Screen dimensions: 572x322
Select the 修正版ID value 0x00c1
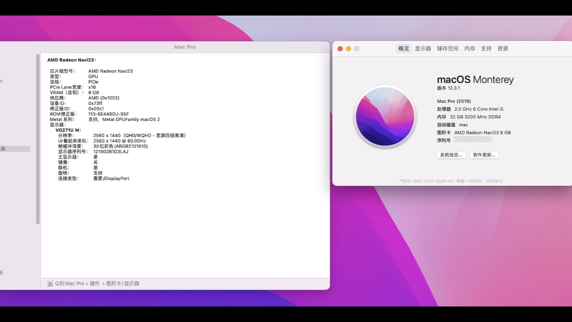click(x=96, y=109)
